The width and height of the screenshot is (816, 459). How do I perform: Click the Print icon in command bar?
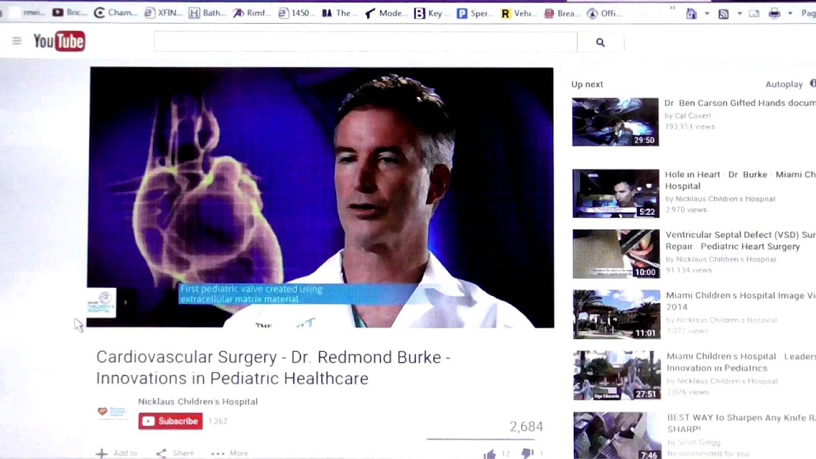(x=775, y=13)
